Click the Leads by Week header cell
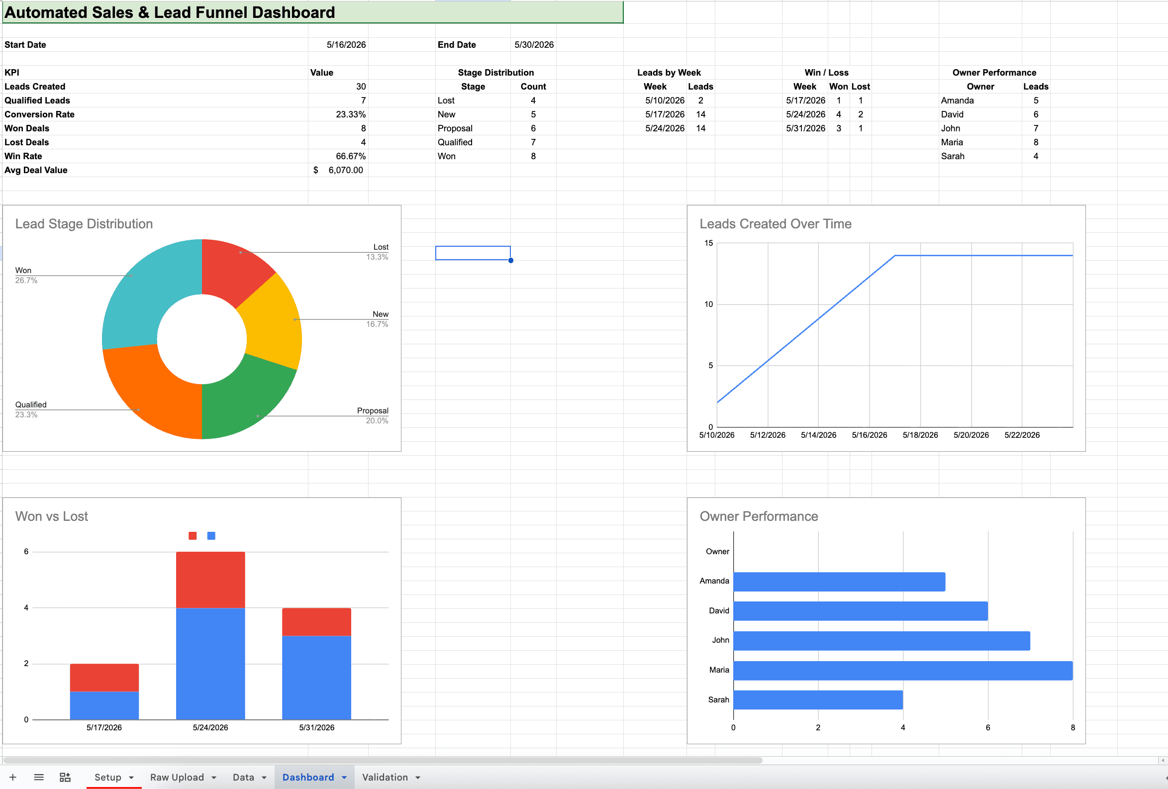Viewport: 1168px width, 789px height. click(669, 72)
